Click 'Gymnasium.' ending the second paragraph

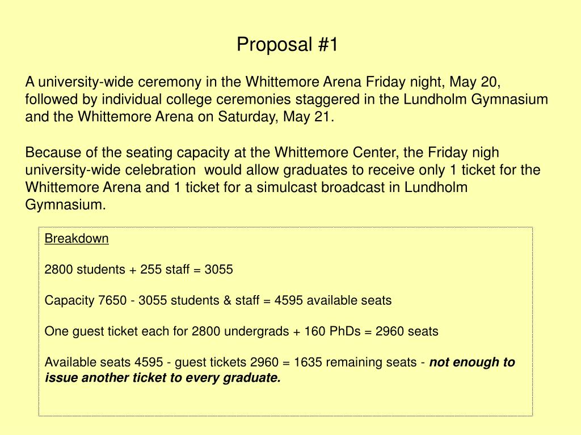[66, 204]
